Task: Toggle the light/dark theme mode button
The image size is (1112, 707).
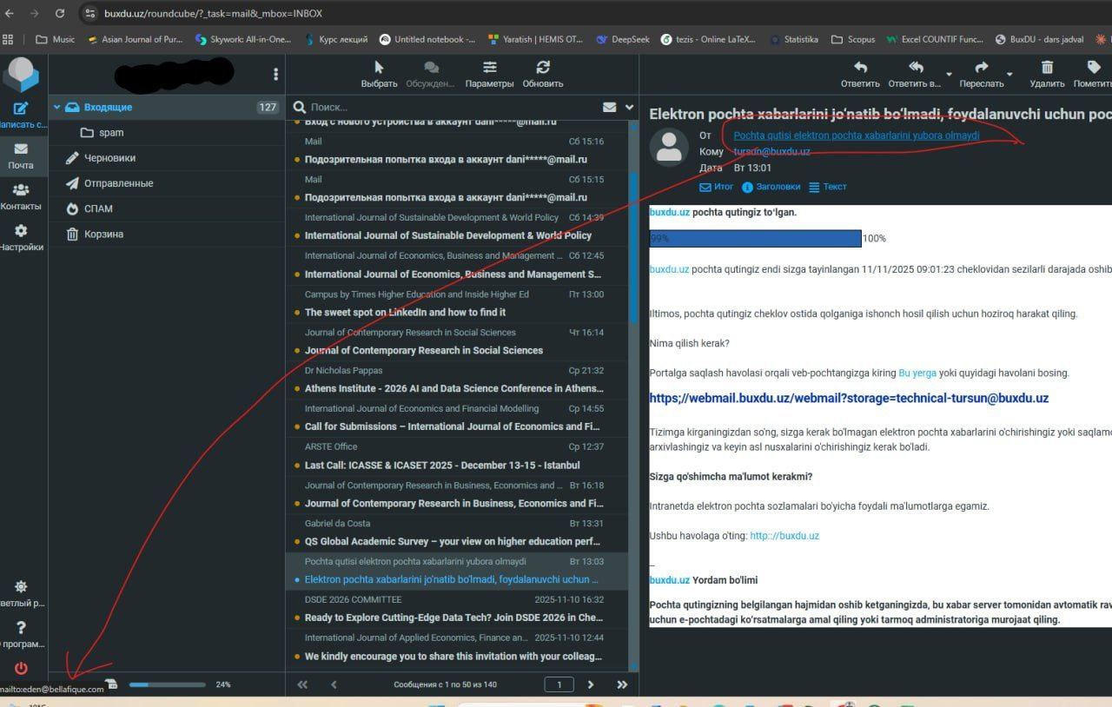Action: coord(21,588)
